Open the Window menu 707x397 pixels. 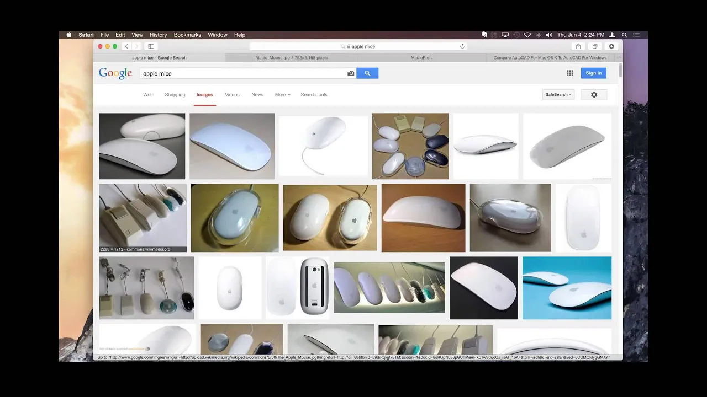click(218, 35)
